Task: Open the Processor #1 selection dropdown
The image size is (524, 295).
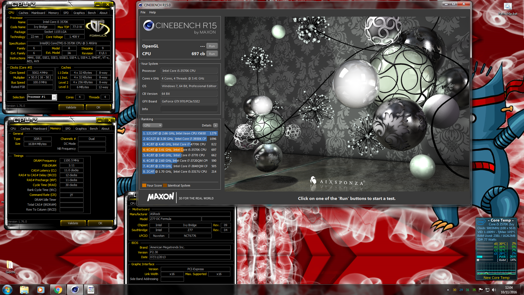Action: click(x=42, y=97)
